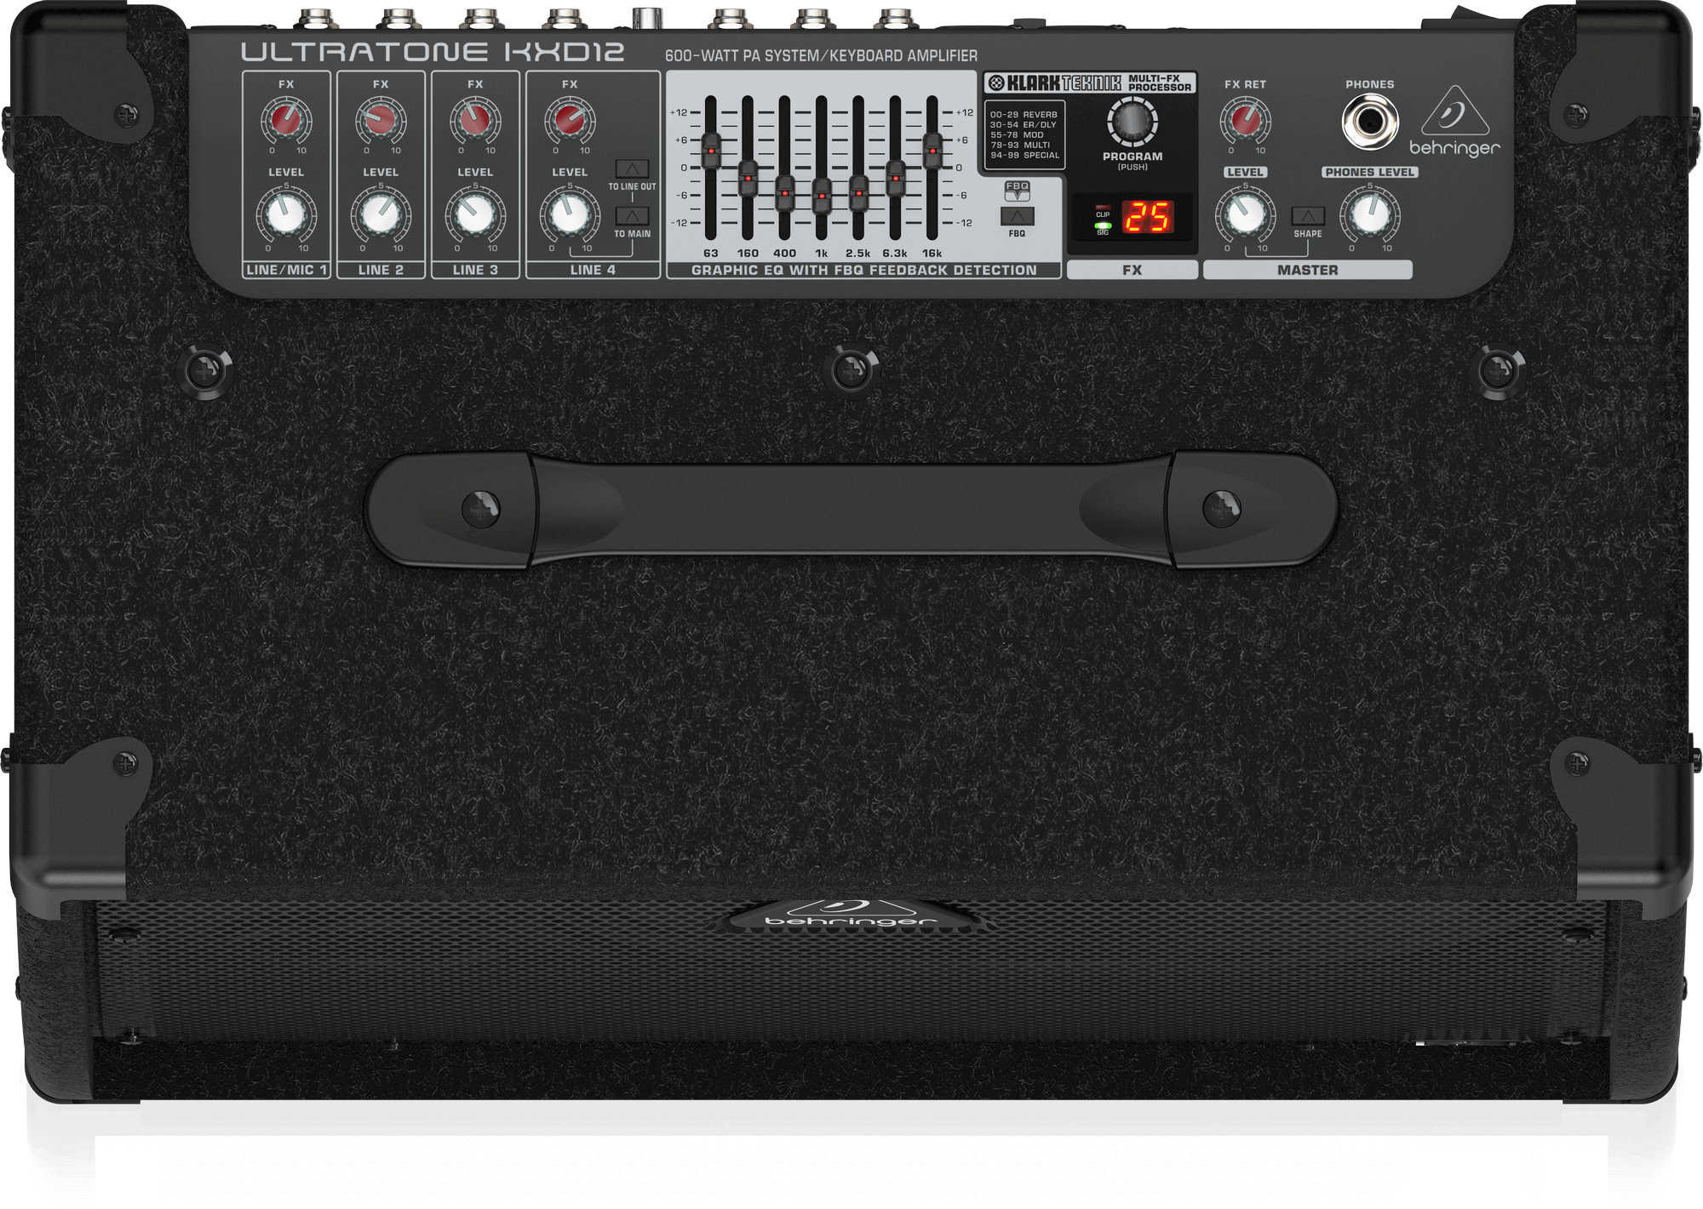Click the GRAPHIC EQ WITH FBQ label

pyautogui.click(x=863, y=270)
